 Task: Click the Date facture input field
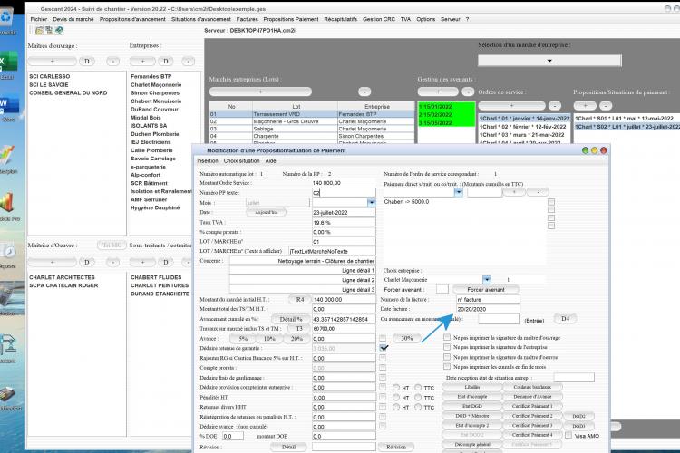click(x=488, y=309)
